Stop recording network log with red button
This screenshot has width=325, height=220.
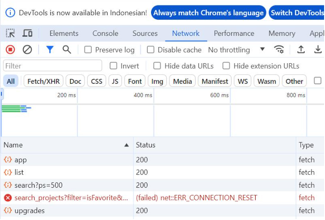(x=10, y=50)
